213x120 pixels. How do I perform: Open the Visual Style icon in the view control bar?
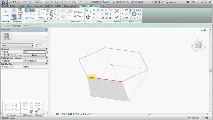[x=67, y=114]
